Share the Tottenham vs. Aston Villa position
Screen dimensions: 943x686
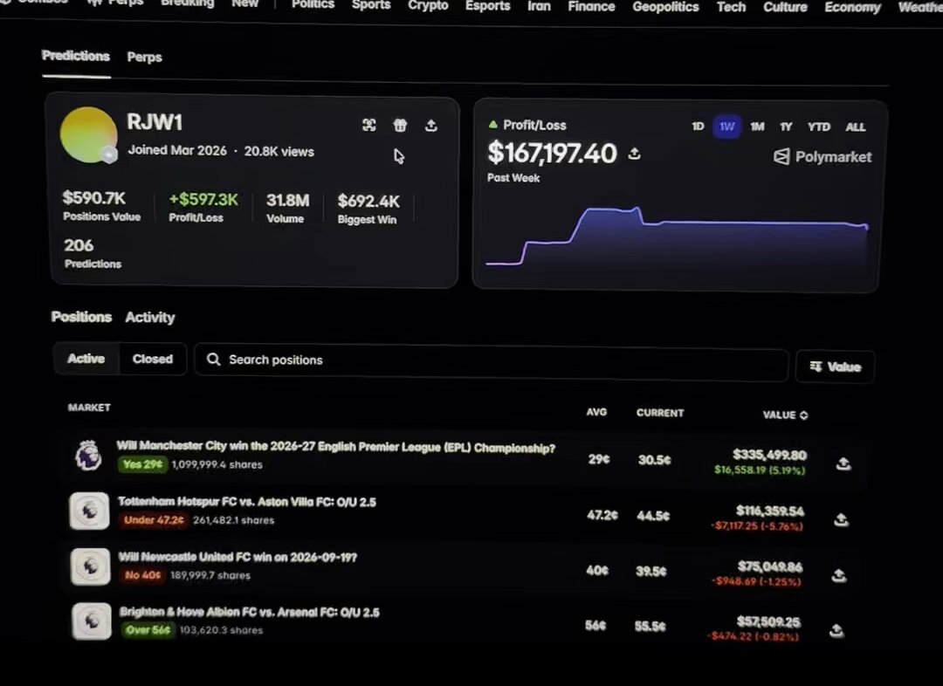pos(842,519)
